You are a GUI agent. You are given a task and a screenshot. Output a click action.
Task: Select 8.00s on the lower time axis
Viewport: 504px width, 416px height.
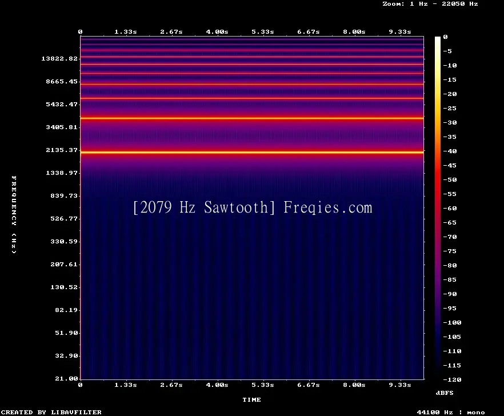[x=354, y=385]
